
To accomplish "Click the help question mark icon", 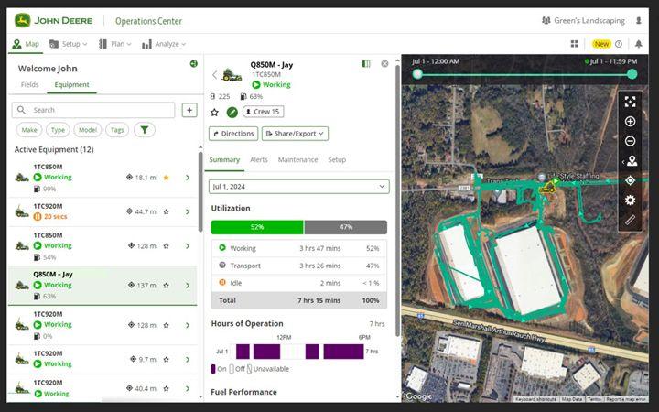I will [x=619, y=44].
